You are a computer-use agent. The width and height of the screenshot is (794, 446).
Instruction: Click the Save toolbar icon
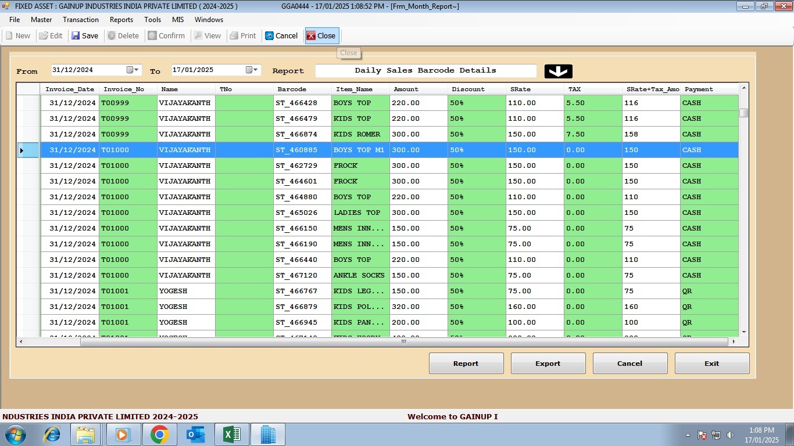[76, 36]
